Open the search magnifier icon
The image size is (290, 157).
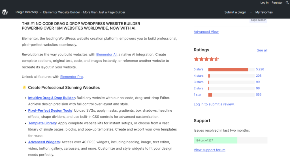287,3
